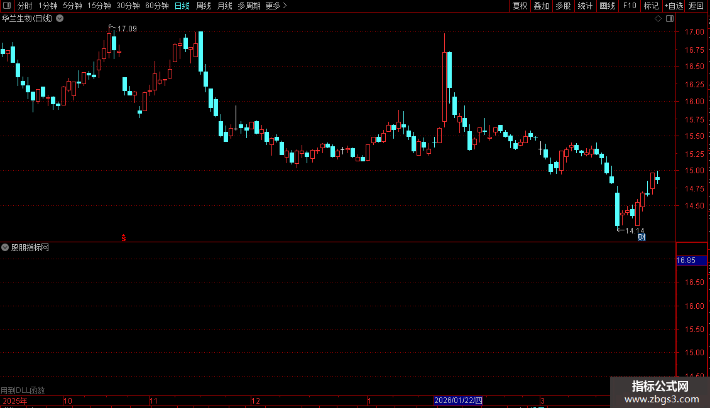Click the red S signal marker
The image size is (710, 408).
click(124, 237)
